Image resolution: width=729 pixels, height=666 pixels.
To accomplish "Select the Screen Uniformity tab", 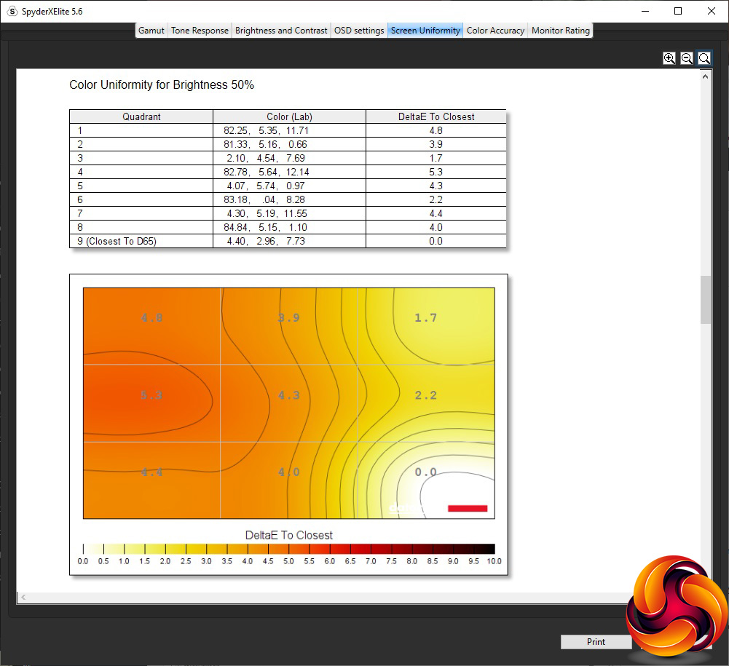I will click(425, 31).
